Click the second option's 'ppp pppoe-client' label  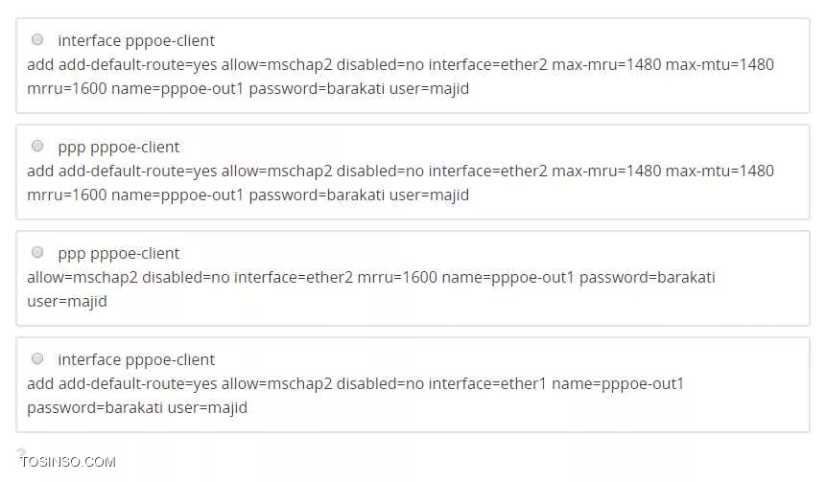[119, 148]
